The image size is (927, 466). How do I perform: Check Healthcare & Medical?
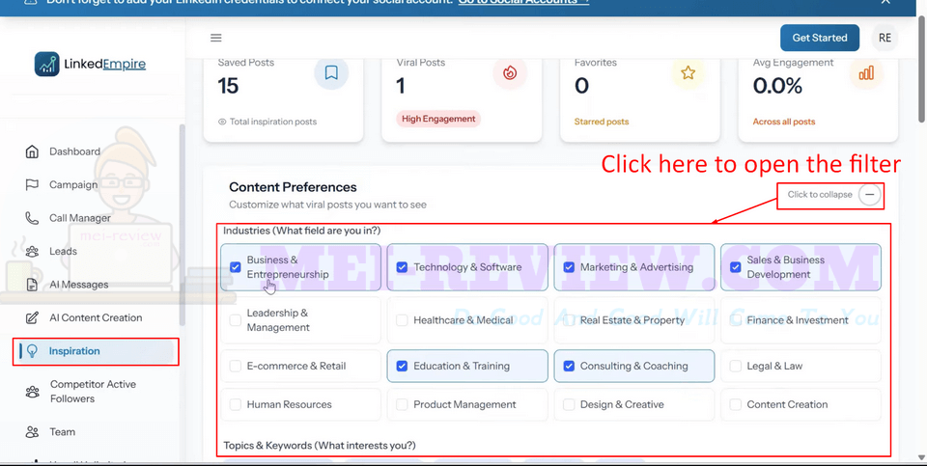pos(402,320)
